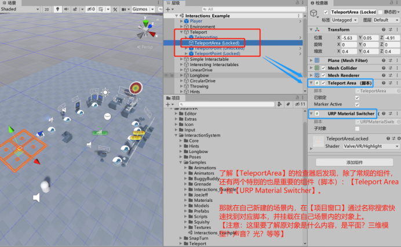Click the Project panel search field
Viewport: 401px width, 247px height.
(x=227, y=104)
